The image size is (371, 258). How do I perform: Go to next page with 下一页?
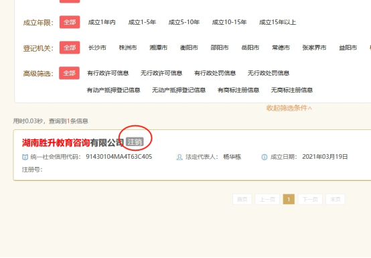(310, 199)
